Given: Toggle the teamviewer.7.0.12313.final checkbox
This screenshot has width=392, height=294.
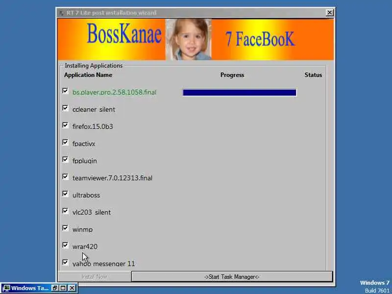Looking at the screenshot, I should click(x=65, y=177).
